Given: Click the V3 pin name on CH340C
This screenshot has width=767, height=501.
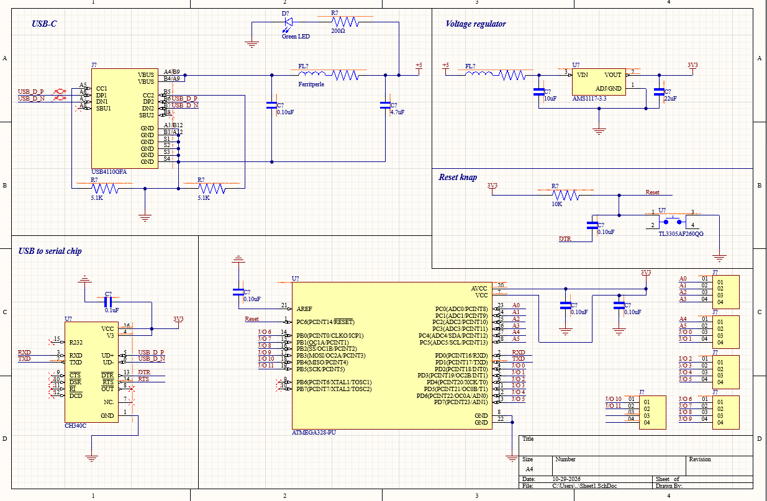Looking at the screenshot, I should coord(110,335).
